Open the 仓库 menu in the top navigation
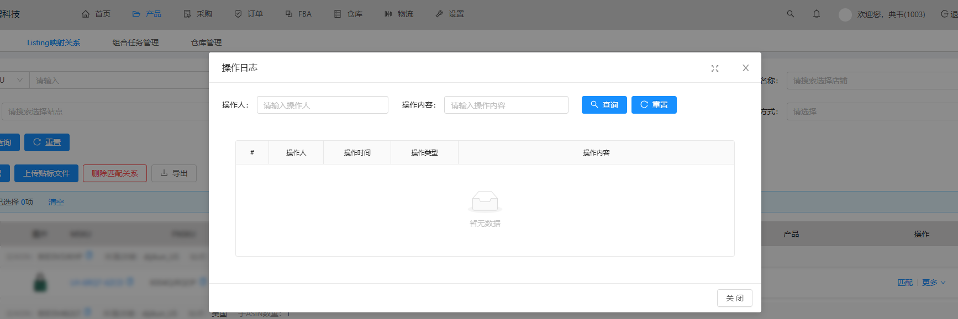Viewport: 958px width, 319px height. 348,14
